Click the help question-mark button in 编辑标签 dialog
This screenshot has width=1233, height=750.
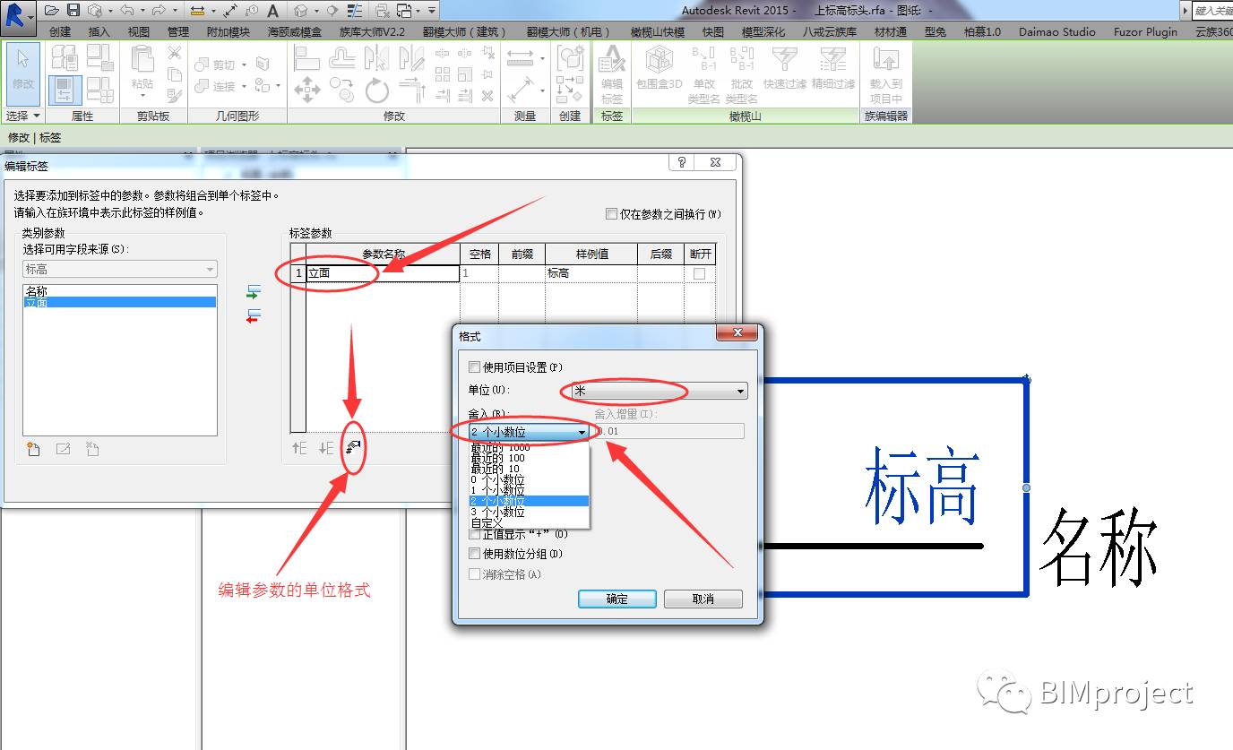tap(682, 162)
